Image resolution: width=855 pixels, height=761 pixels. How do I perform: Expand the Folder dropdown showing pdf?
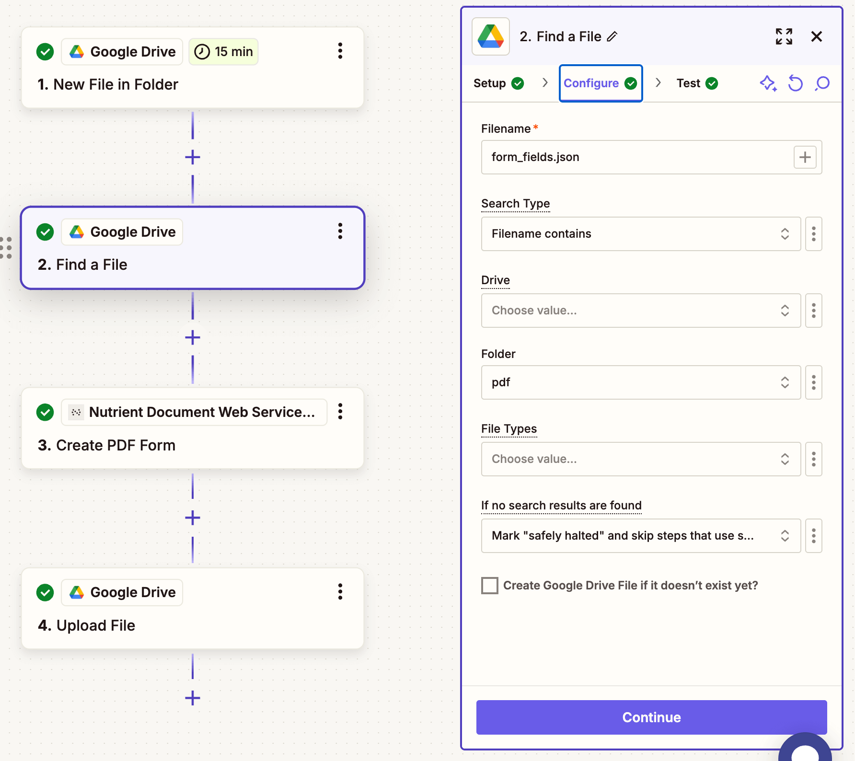click(640, 382)
